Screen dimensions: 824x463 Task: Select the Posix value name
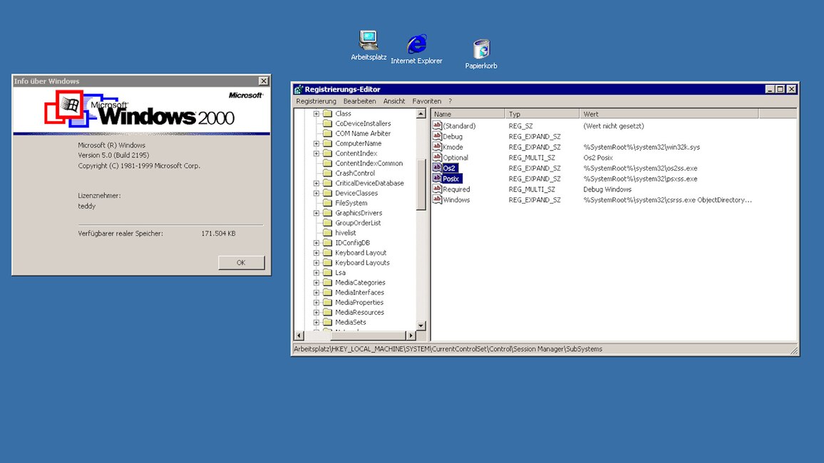click(x=451, y=179)
